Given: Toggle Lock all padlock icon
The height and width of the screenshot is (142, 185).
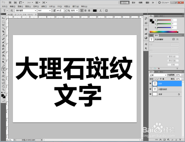Looking at the screenshot, I should (163, 79).
